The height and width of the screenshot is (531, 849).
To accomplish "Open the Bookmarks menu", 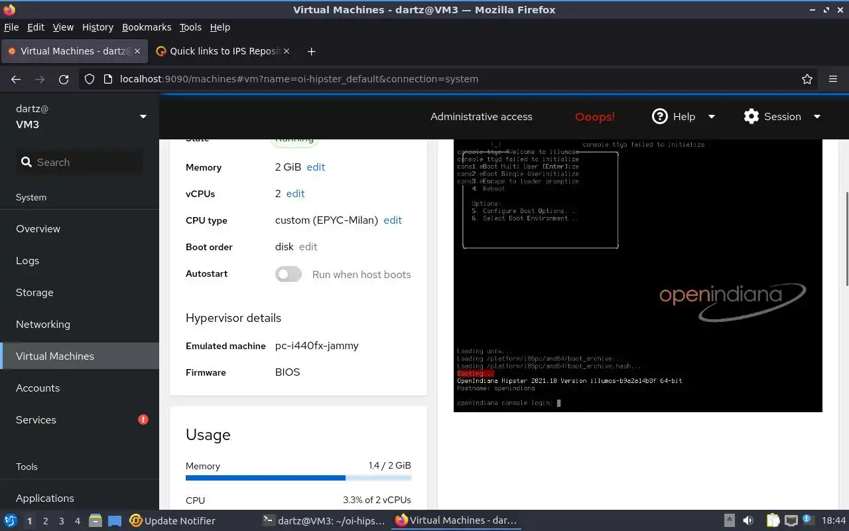I will [147, 27].
